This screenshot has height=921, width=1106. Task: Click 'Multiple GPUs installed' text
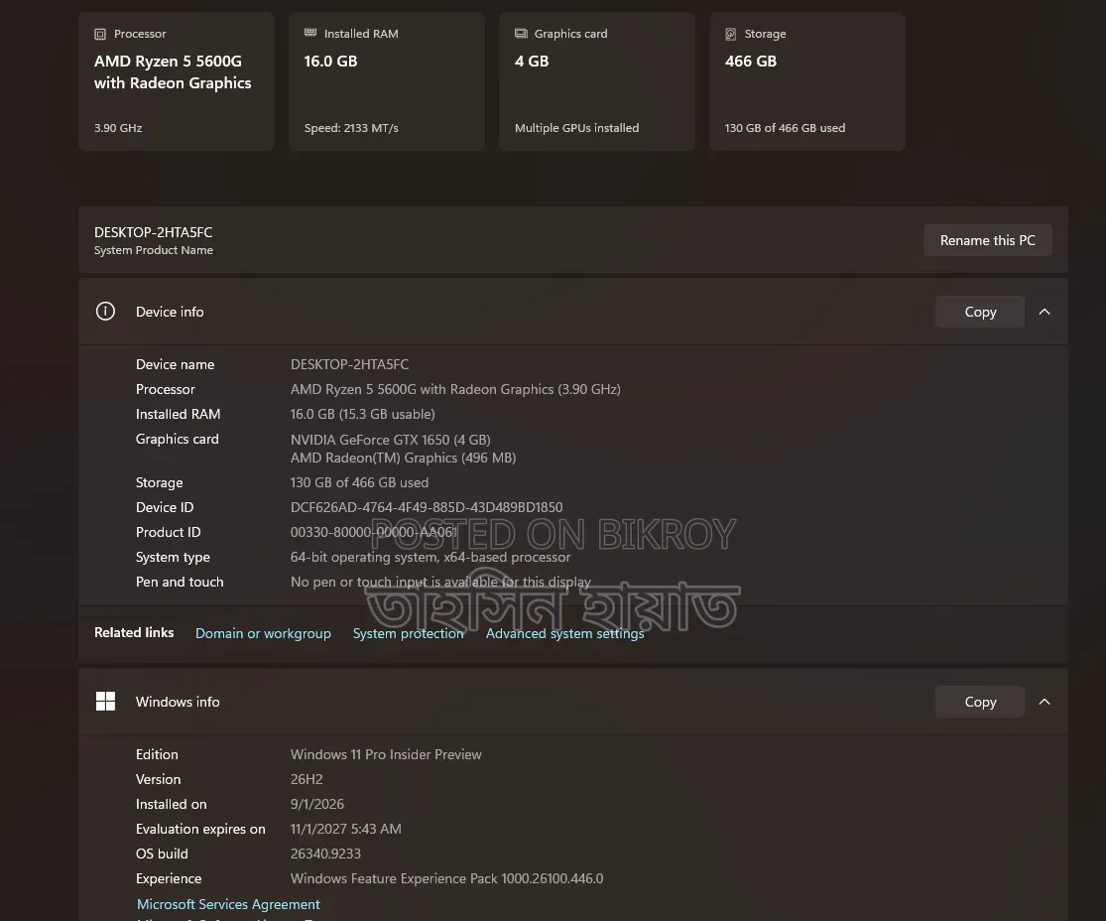pos(577,128)
